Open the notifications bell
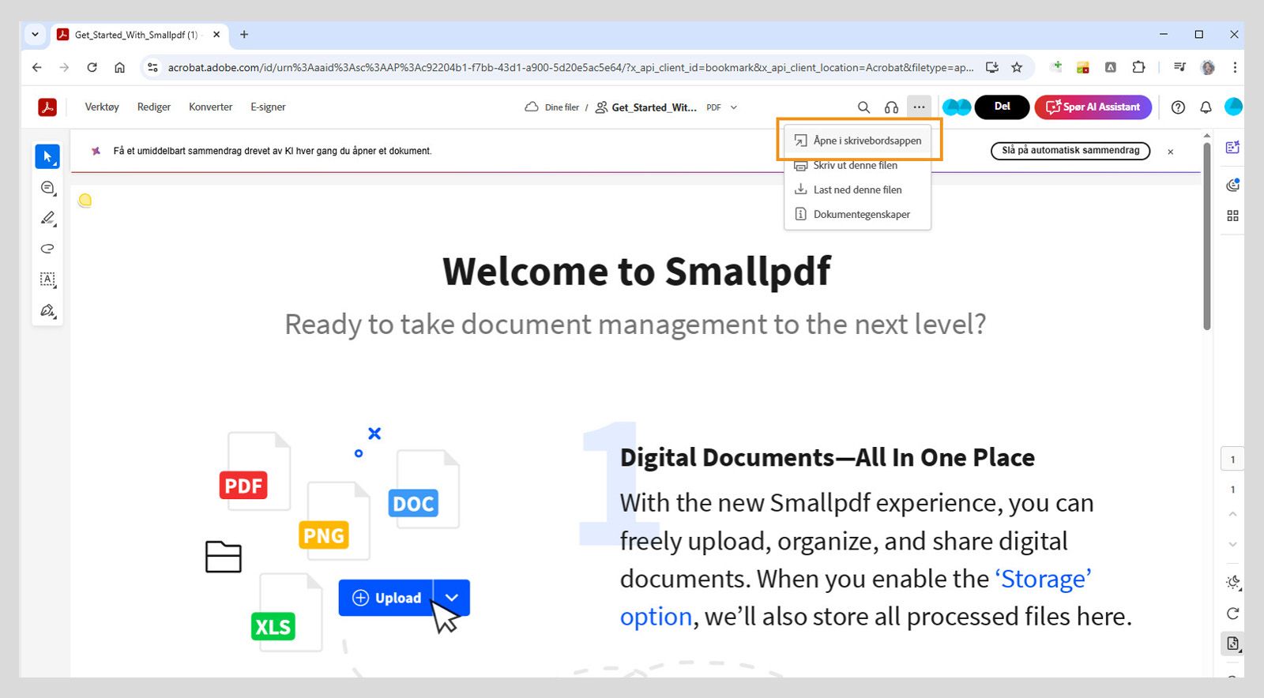The width and height of the screenshot is (1264, 698). coord(1206,107)
